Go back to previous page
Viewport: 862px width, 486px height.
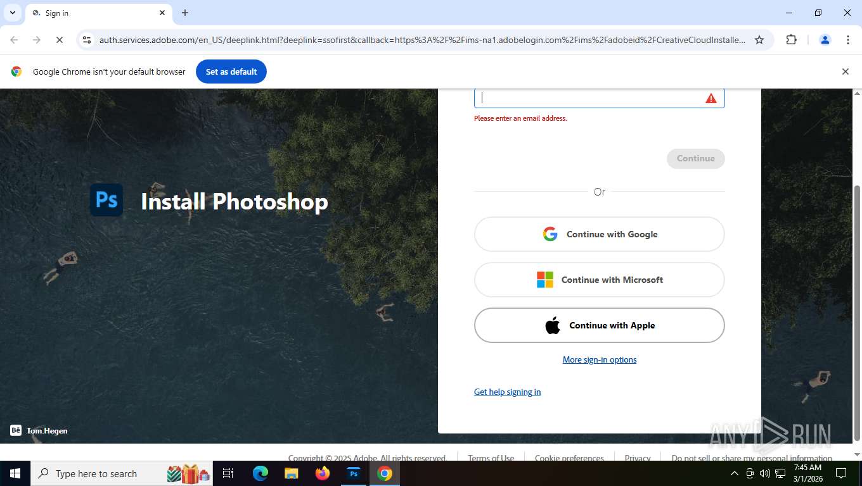[15, 40]
